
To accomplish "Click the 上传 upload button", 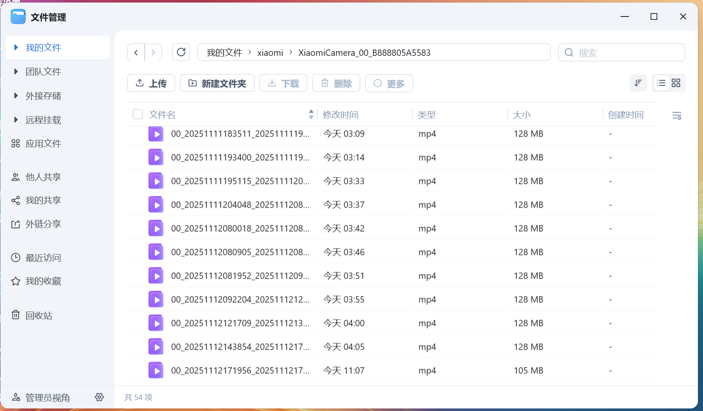I will 151,83.
